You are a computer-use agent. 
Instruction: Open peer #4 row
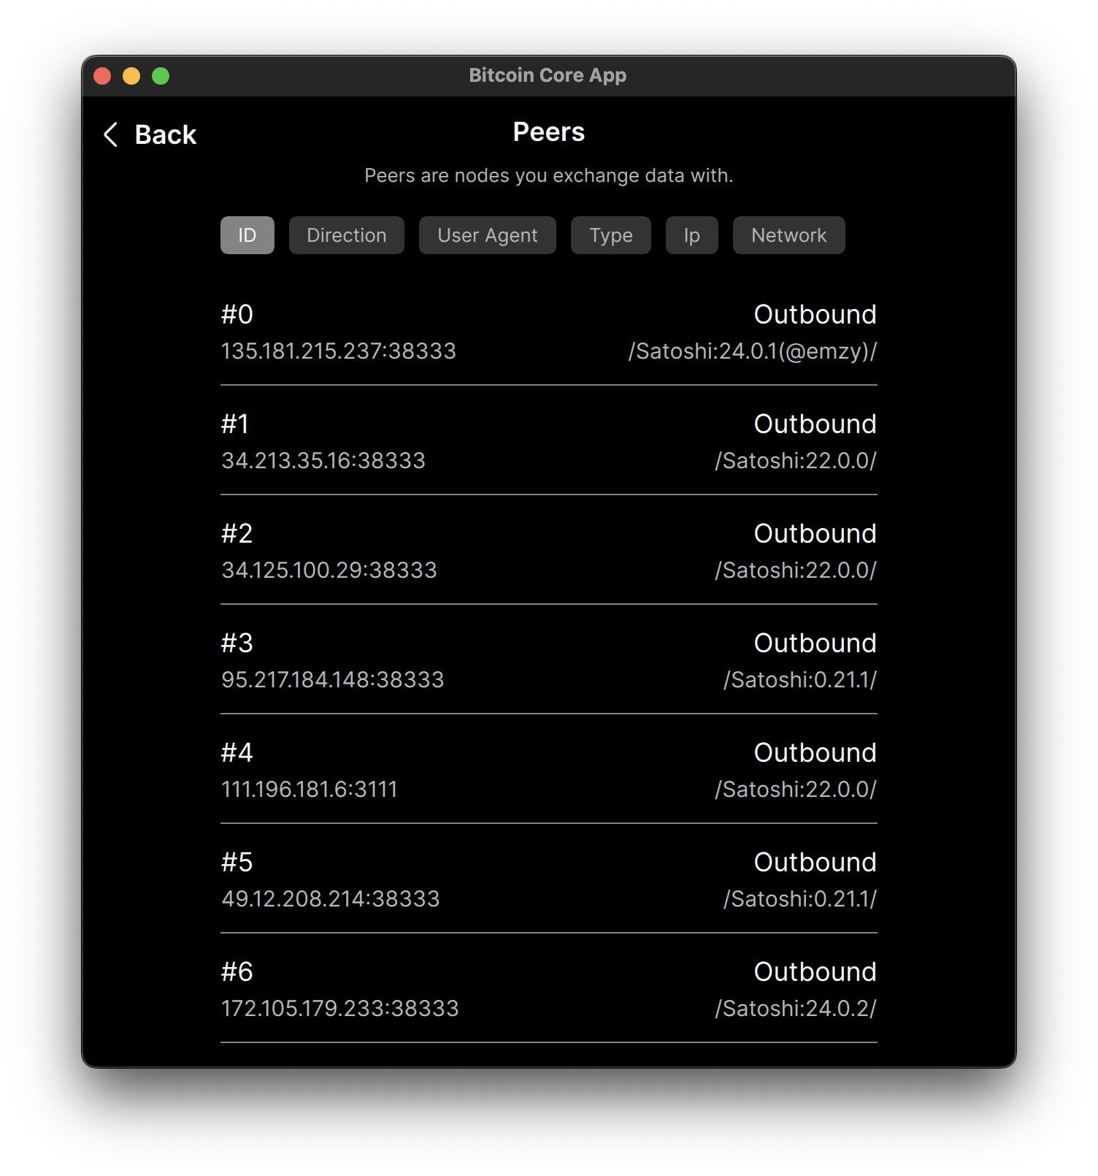[x=549, y=770]
